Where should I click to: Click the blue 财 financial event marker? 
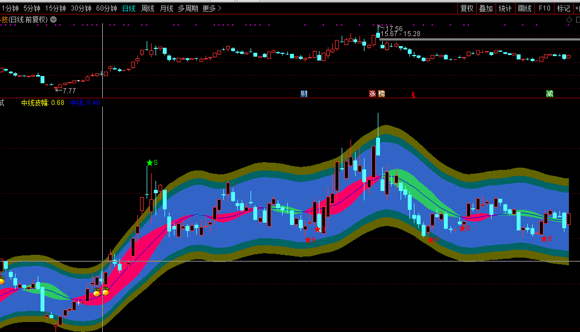coord(304,93)
